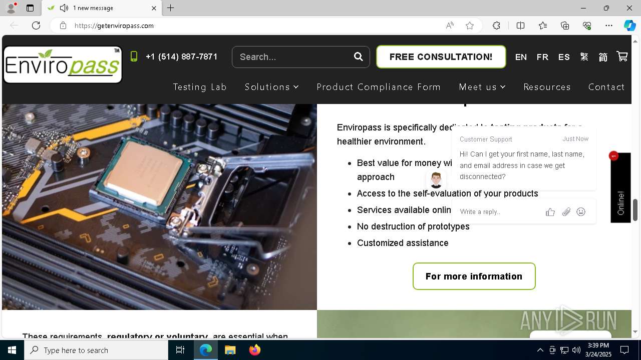Open Copilot sidebar icon
The image size is (641, 360).
pos(629,25)
